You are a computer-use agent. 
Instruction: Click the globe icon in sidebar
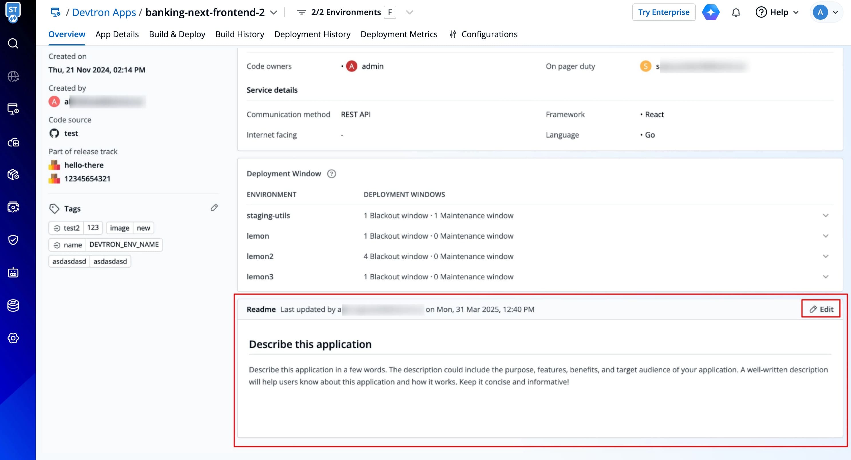point(13,76)
